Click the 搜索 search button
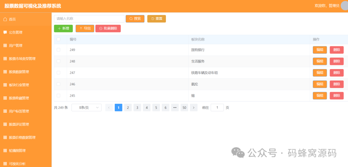Image resolution: width=348 pixels, height=167 pixels. click(x=135, y=19)
